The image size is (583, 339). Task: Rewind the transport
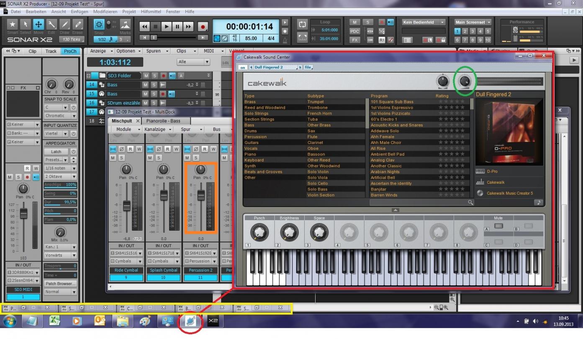pos(144,27)
